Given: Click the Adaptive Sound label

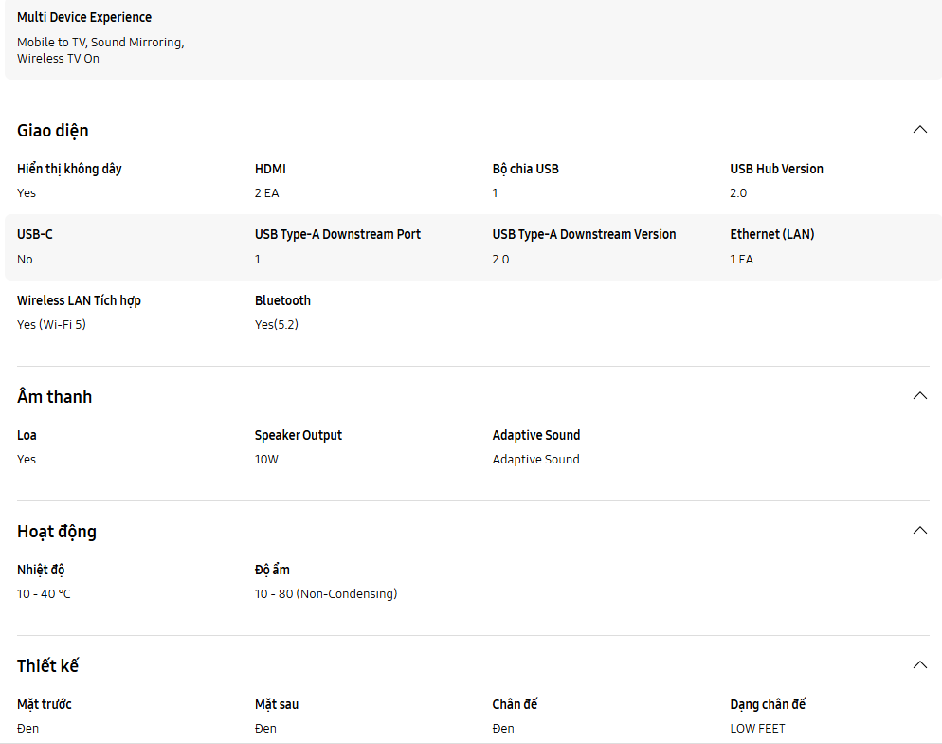Looking at the screenshot, I should (x=536, y=436).
